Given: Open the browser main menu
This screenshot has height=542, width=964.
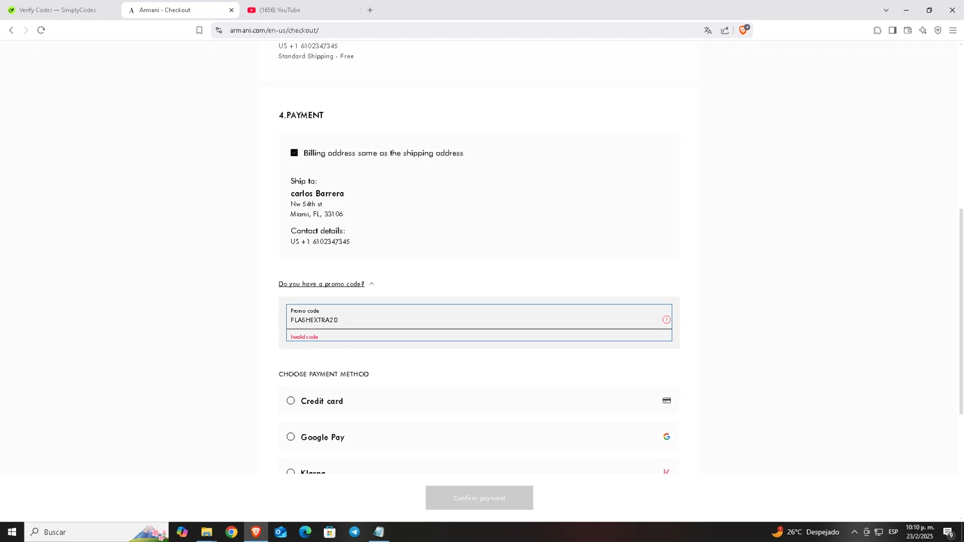Looking at the screenshot, I should coord(953,30).
